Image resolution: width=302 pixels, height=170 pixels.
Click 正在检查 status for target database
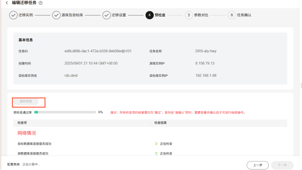click(x=166, y=144)
